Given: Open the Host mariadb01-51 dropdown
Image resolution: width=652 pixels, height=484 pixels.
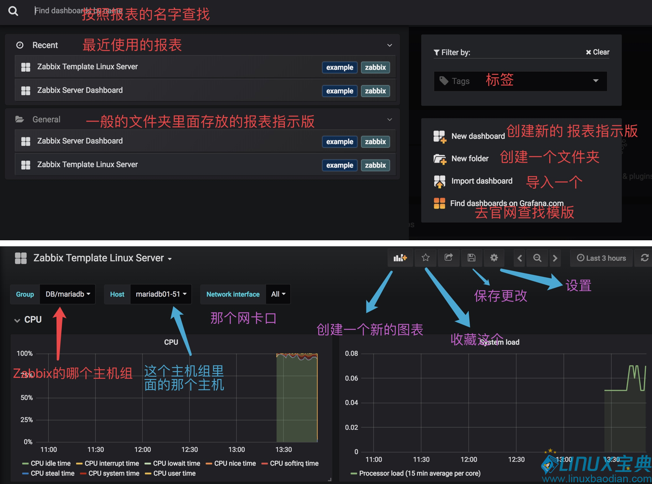Looking at the screenshot, I should coord(161,294).
